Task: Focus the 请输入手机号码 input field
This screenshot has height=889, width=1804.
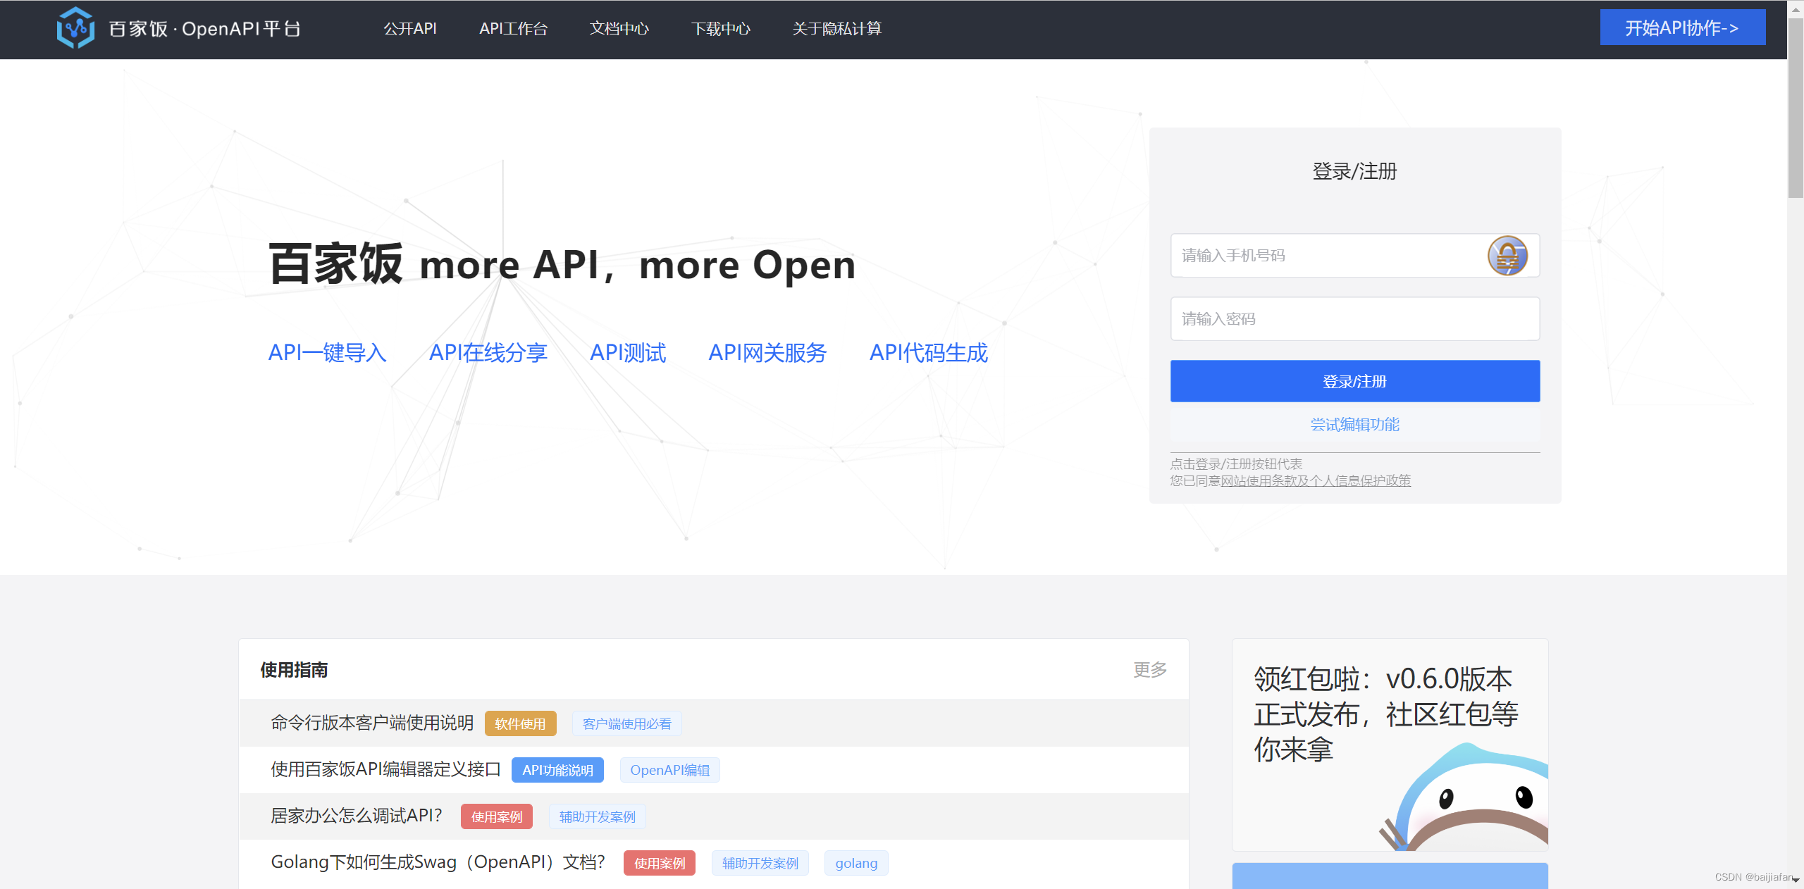Action: (x=1325, y=256)
